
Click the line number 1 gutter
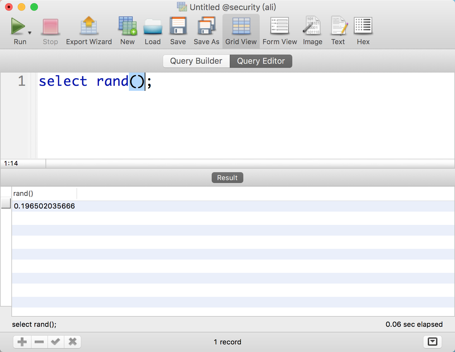tap(21, 81)
